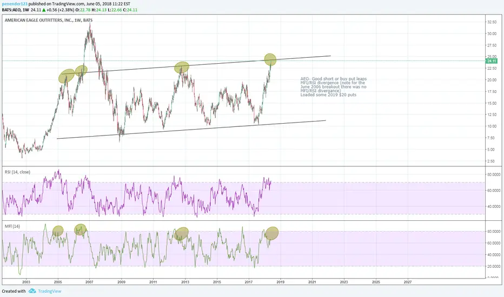The image size is (504, 297).
Task: Click the 'Loaded some 2019 $20 puts' text
Action: (x=328, y=94)
